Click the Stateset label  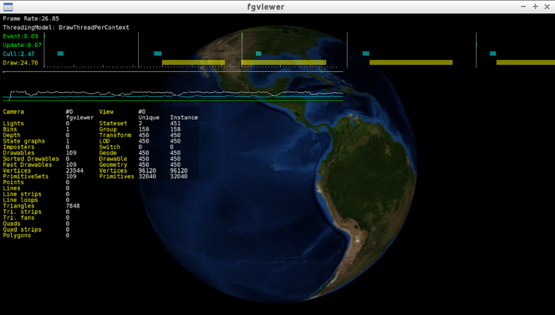tap(113, 124)
